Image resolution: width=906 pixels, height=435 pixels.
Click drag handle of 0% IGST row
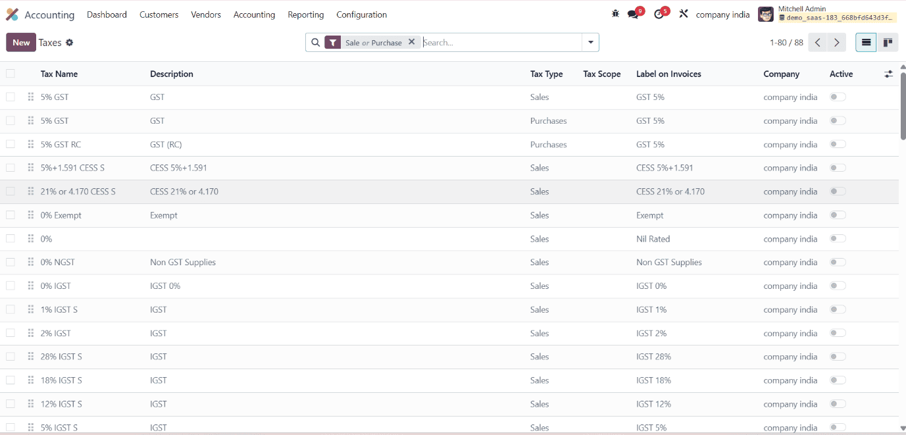pyautogui.click(x=31, y=286)
